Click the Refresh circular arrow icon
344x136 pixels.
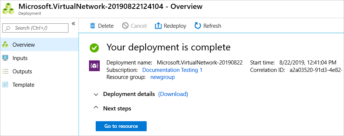pyautogui.click(x=198, y=26)
